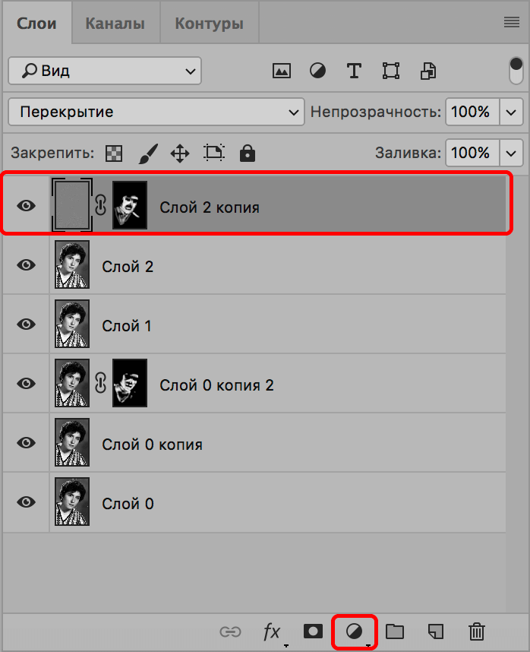Turn layer filtering switch on or off
The height and width of the screenshot is (652, 530).
(x=516, y=71)
